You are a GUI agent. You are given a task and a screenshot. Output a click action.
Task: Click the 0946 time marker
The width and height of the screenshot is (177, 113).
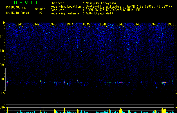click(103, 24)
